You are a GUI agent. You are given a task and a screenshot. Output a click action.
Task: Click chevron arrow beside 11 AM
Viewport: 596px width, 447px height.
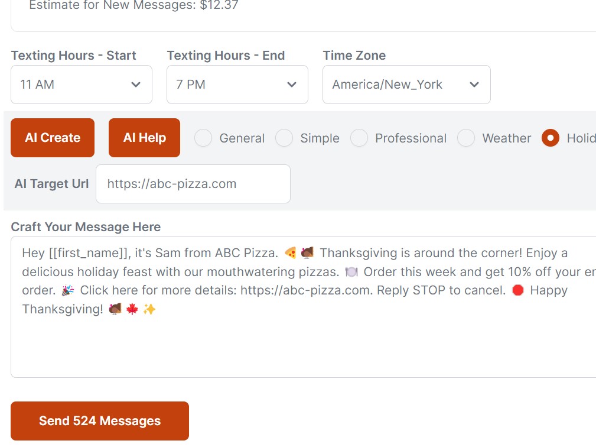[136, 85]
